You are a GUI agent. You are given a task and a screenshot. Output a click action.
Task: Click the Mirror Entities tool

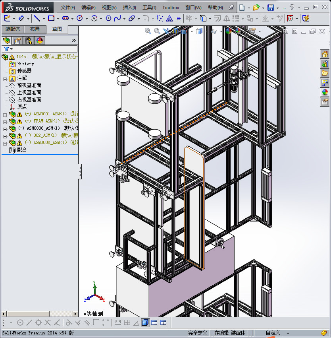click(x=226, y=18)
